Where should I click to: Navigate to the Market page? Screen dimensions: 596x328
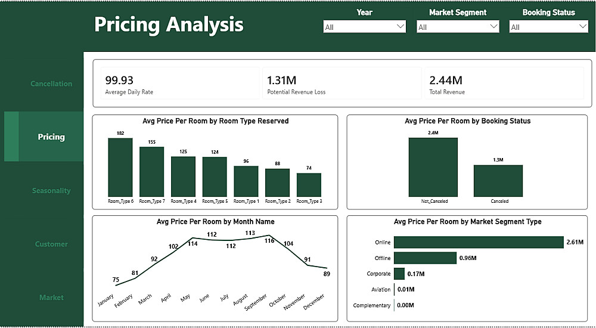51,298
